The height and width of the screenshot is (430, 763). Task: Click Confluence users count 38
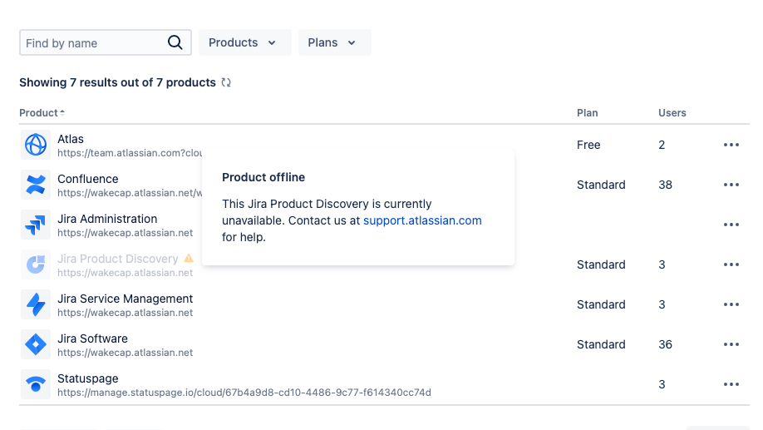tap(665, 185)
